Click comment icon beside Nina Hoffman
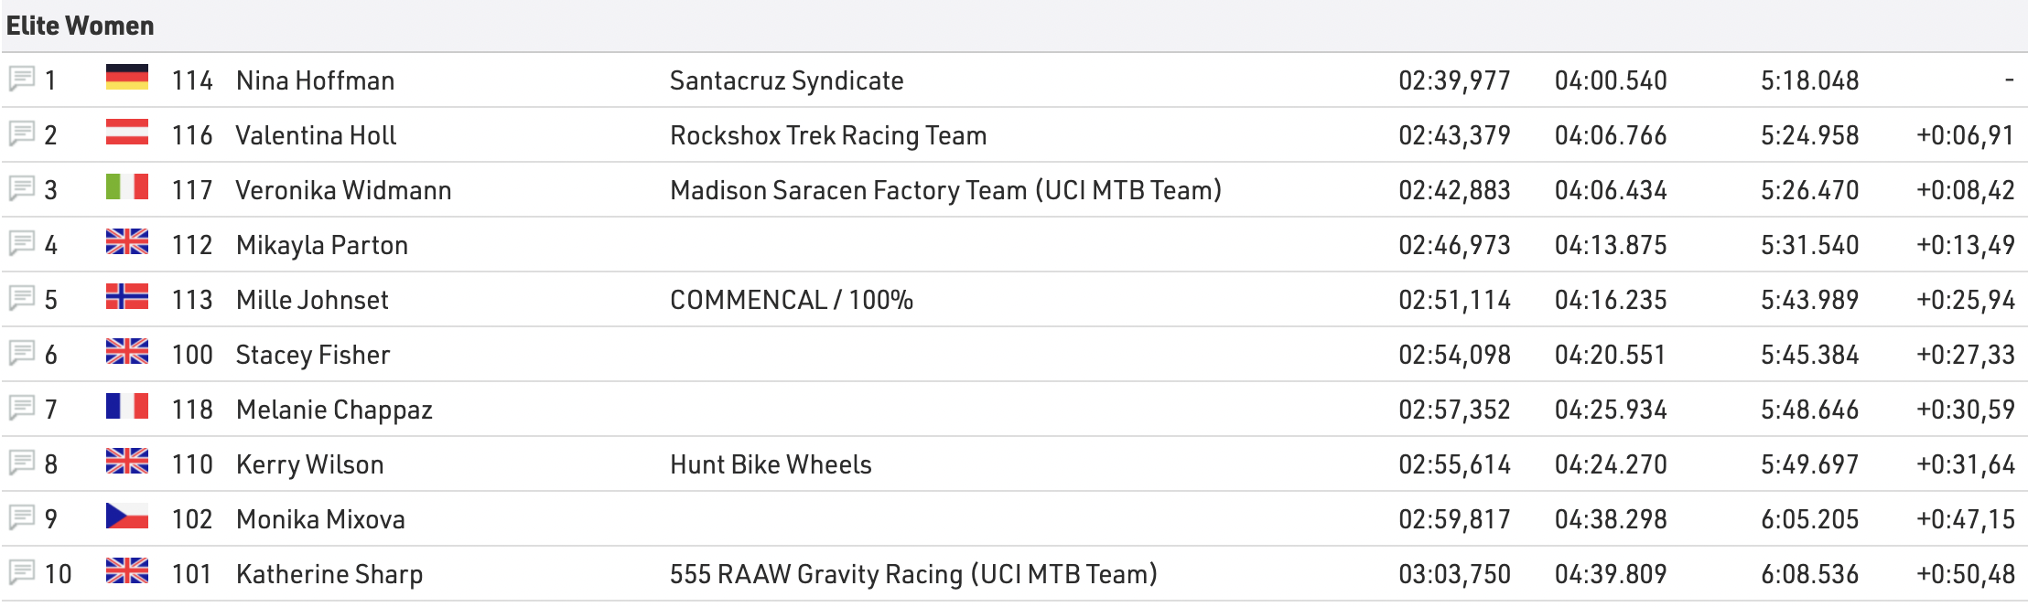Image resolution: width=2028 pixels, height=607 pixels. pyautogui.click(x=22, y=79)
